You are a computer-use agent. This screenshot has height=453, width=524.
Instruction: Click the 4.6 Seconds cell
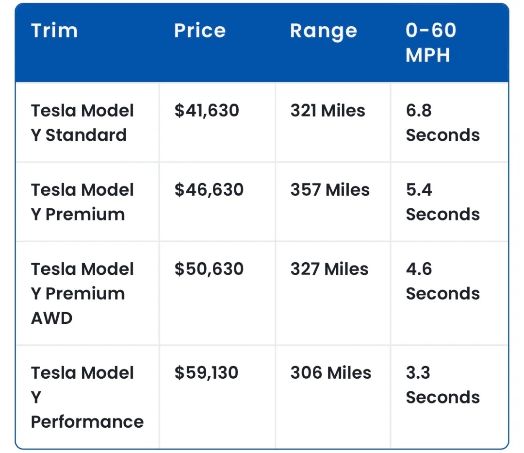click(x=442, y=281)
